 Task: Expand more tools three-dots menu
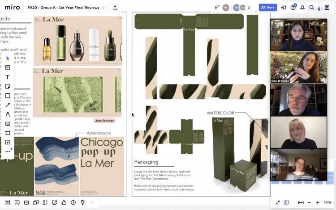click(x=8, y=151)
